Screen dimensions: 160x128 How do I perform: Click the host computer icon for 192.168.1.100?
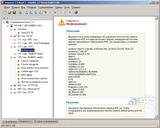pos(11,26)
